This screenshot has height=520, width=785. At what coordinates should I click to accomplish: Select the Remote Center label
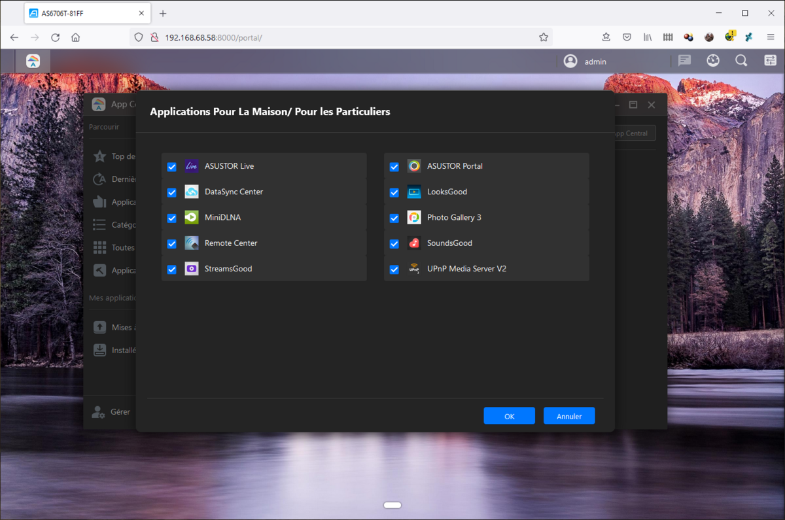(231, 243)
